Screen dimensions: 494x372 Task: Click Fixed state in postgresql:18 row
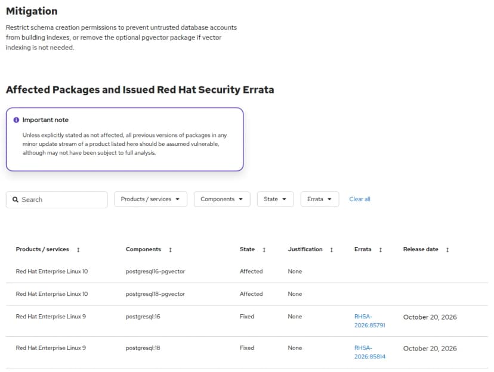click(246, 348)
